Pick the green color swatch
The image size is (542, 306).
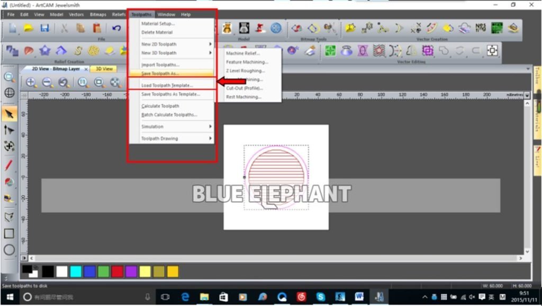click(103, 272)
